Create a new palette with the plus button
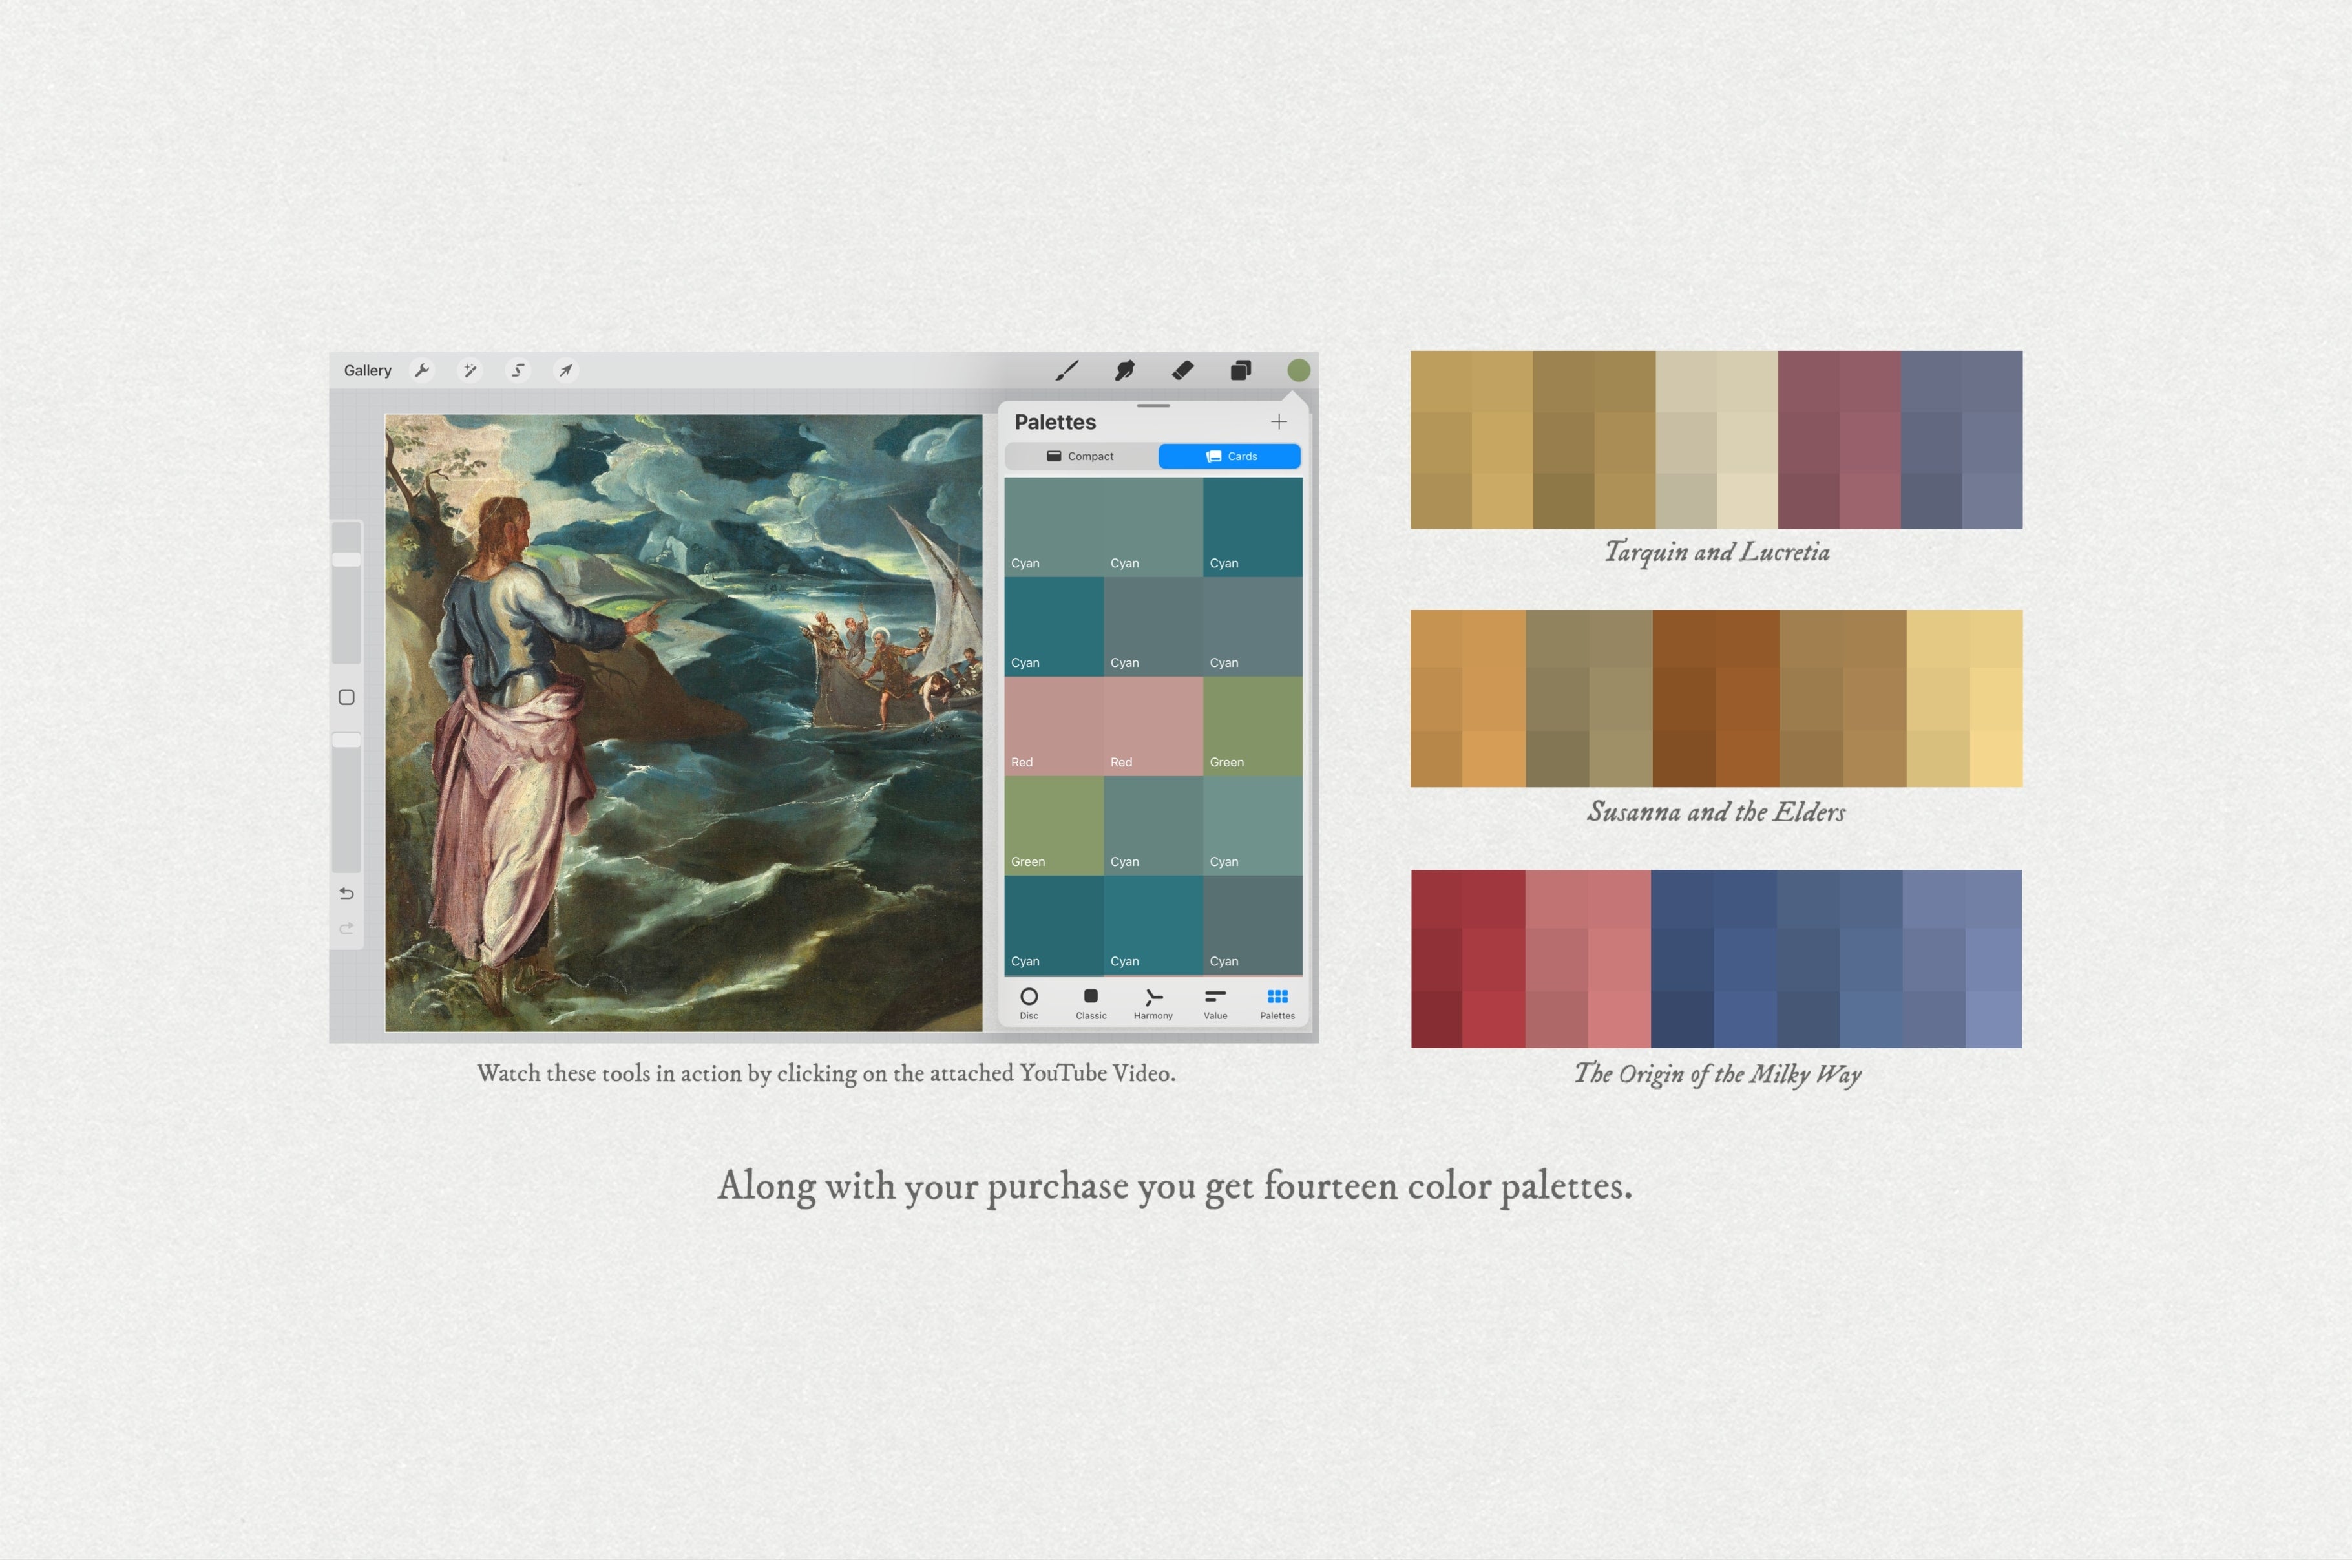Image resolution: width=2352 pixels, height=1560 pixels. pyautogui.click(x=1279, y=422)
